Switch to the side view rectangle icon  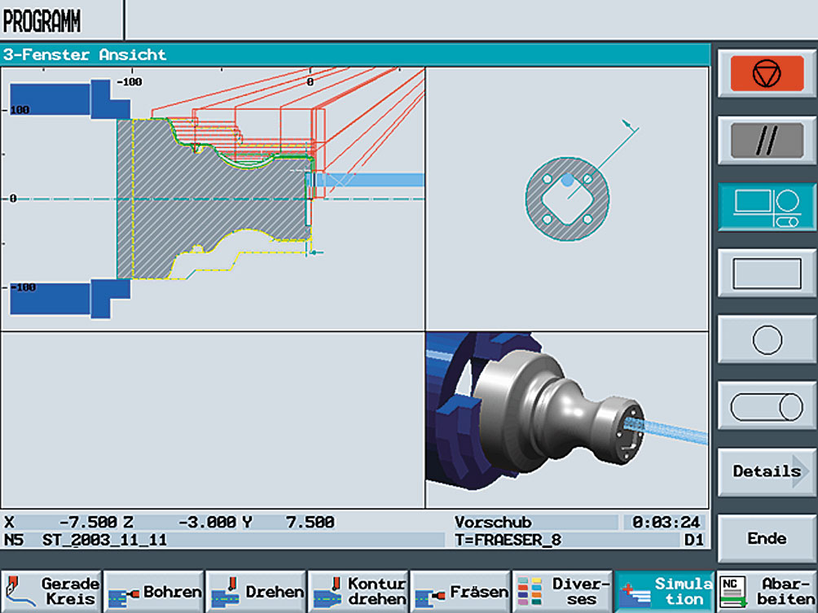click(x=767, y=274)
